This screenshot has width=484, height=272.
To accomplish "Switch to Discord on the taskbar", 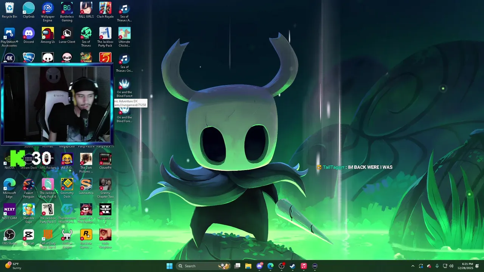I will tap(259, 266).
